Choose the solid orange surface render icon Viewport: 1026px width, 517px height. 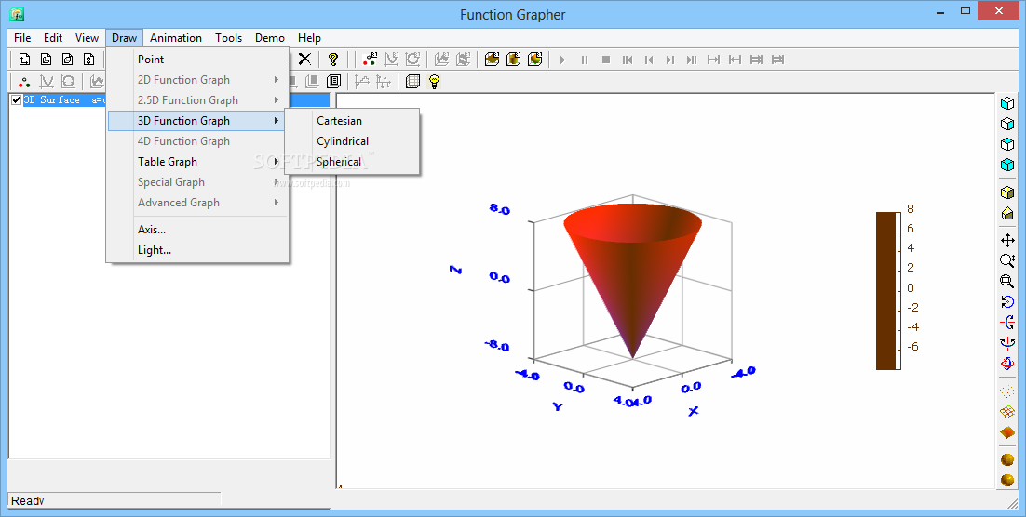click(1007, 432)
